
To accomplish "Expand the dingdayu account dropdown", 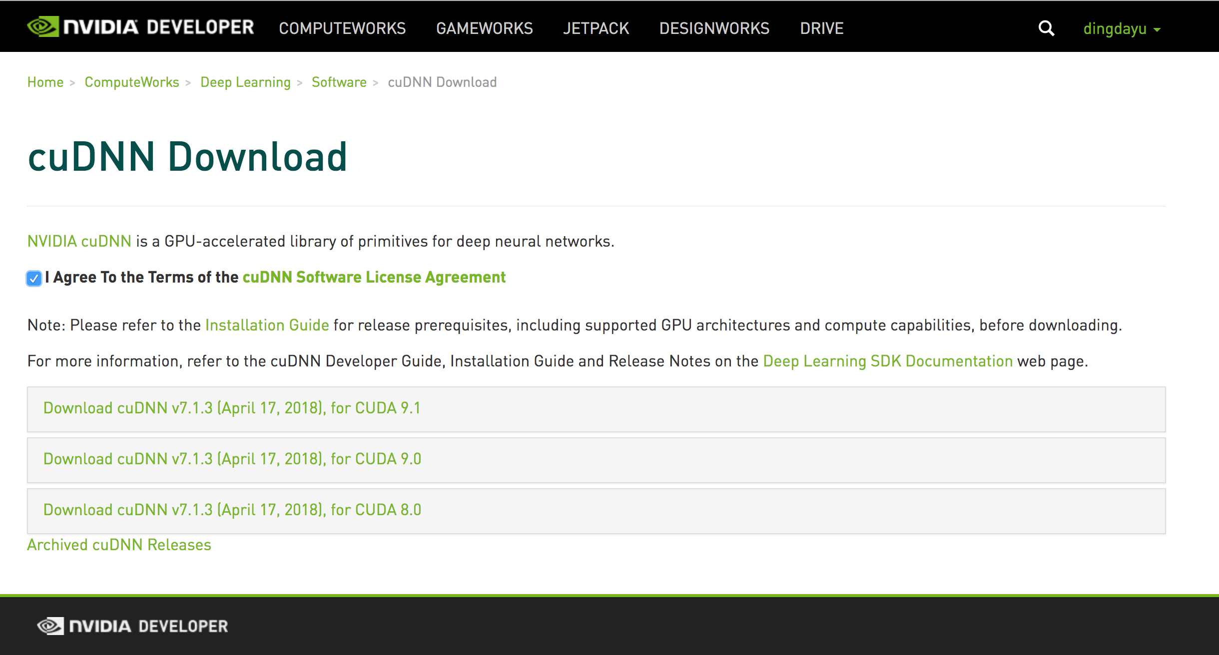I will pos(1122,28).
